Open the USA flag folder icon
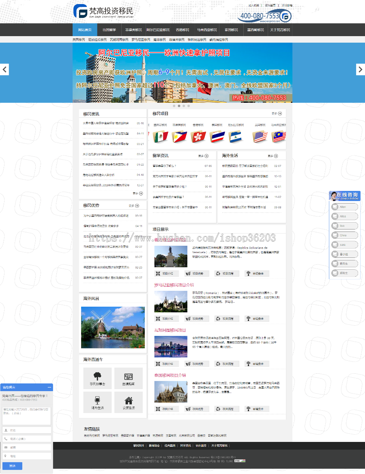 tap(260, 137)
